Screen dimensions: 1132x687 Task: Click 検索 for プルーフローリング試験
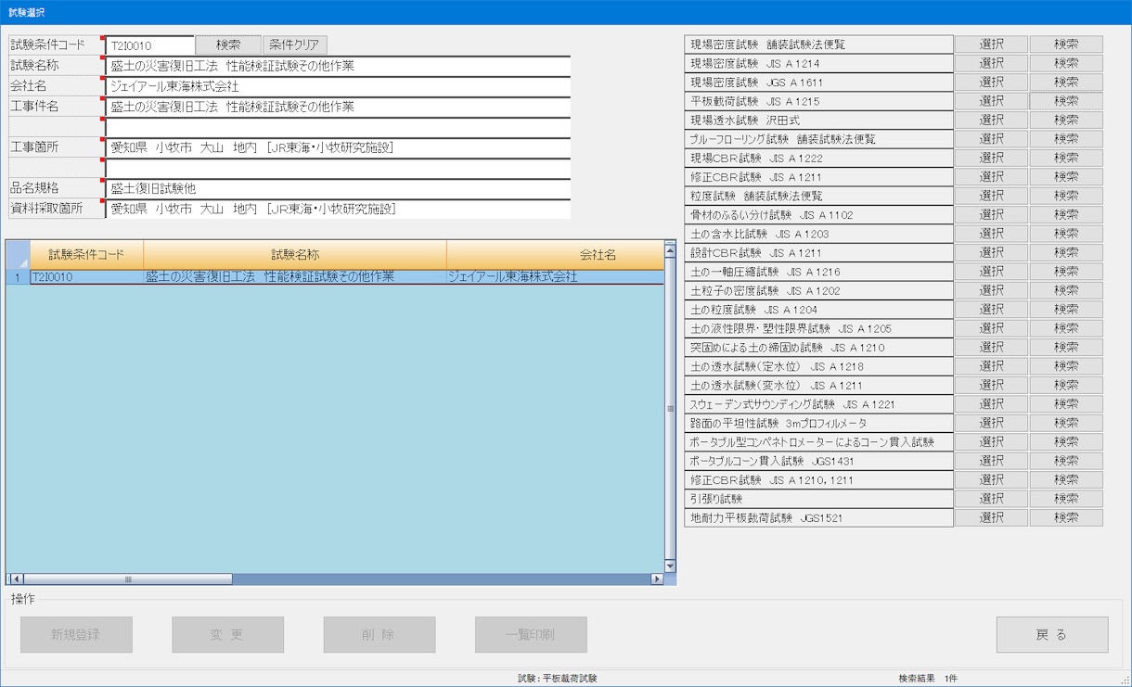(x=1066, y=139)
